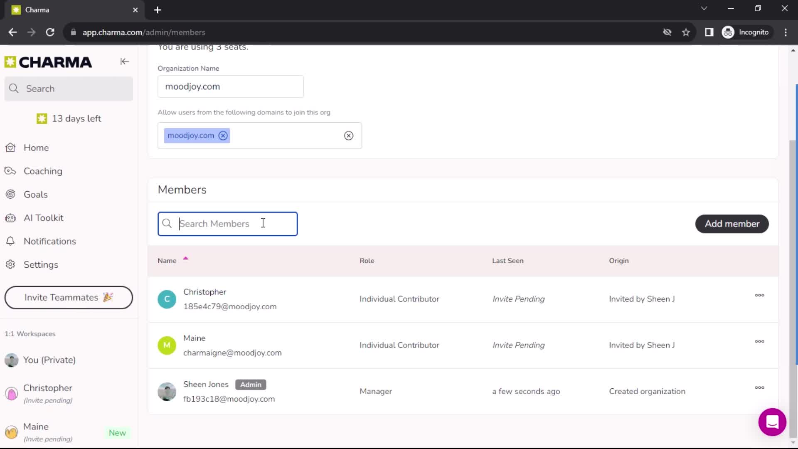Click the Role column header
The height and width of the screenshot is (449, 798).
click(x=367, y=261)
